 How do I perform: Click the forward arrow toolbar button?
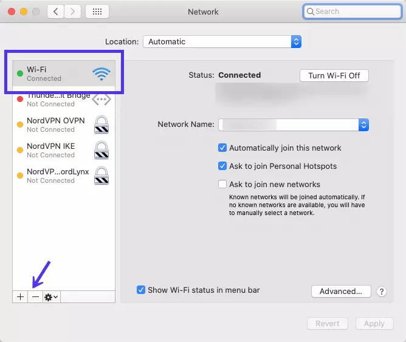[73, 12]
